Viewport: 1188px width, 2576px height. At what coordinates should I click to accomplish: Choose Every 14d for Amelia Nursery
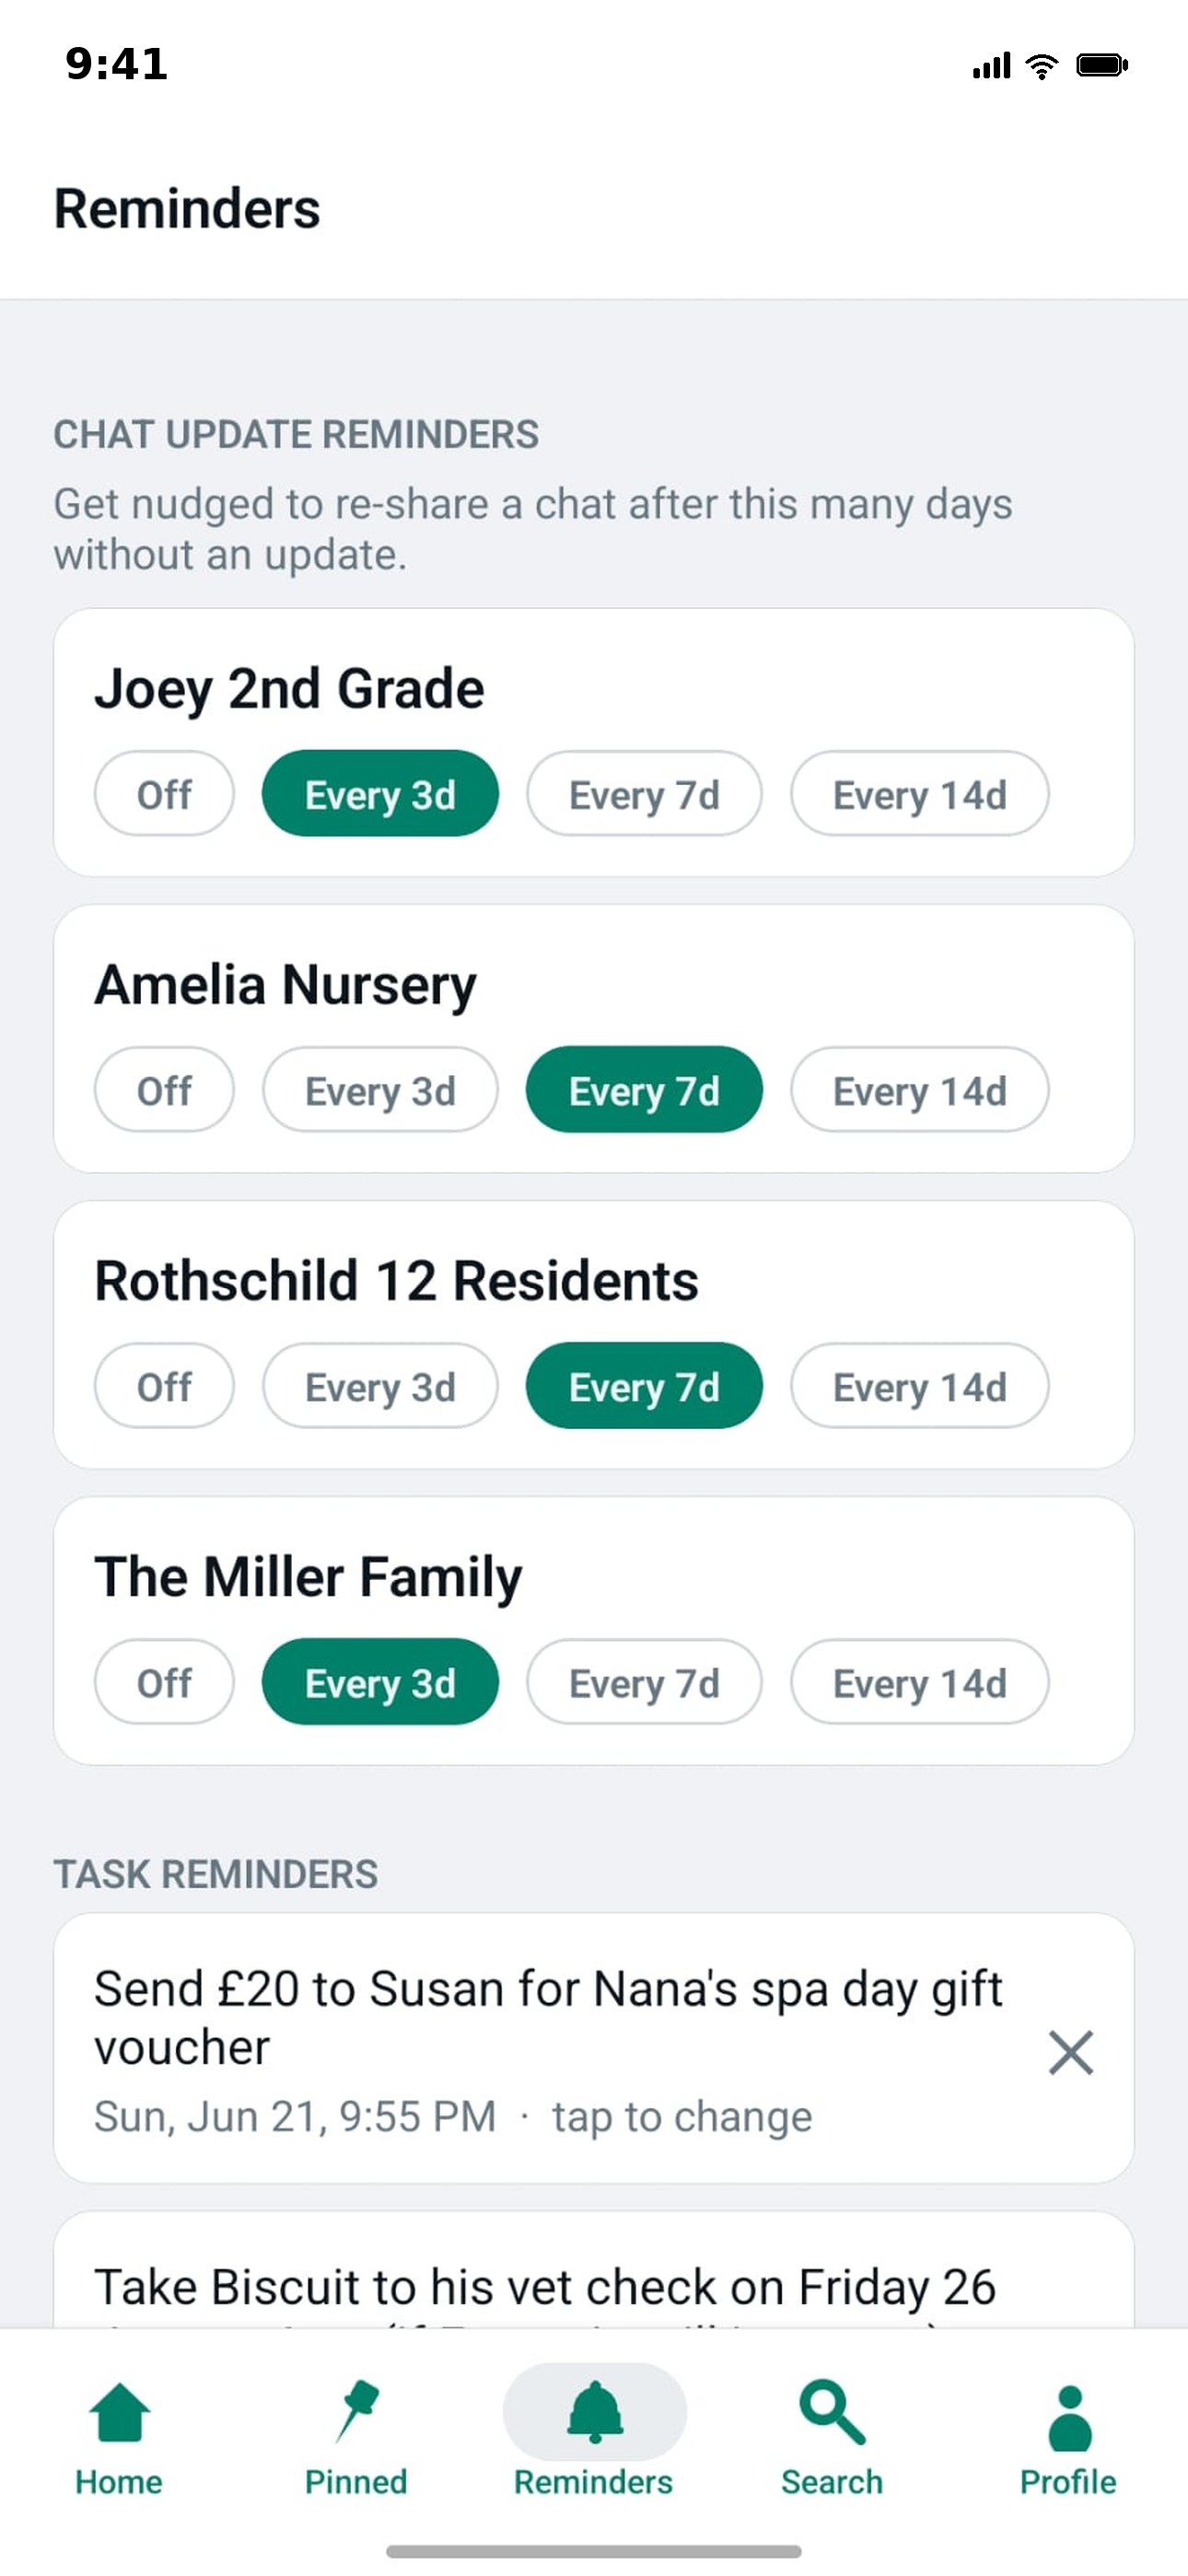click(x=919, y=1090)
